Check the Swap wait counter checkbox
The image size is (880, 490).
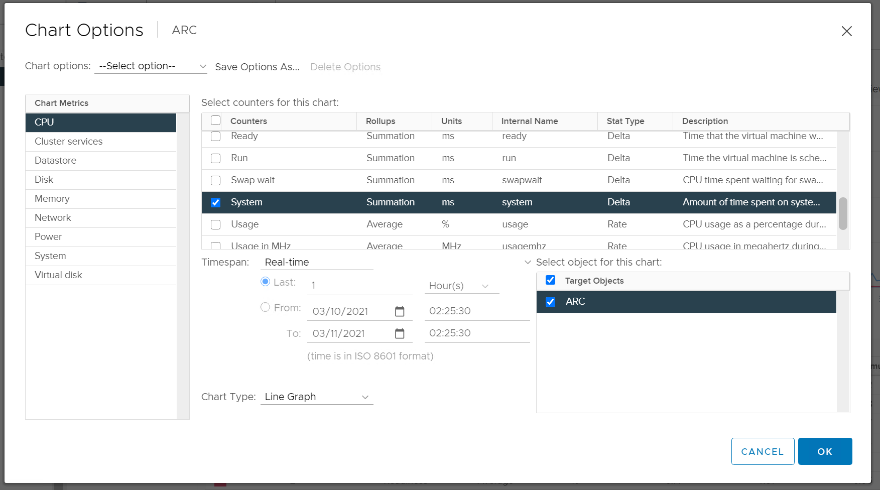(x=216, y=180)
